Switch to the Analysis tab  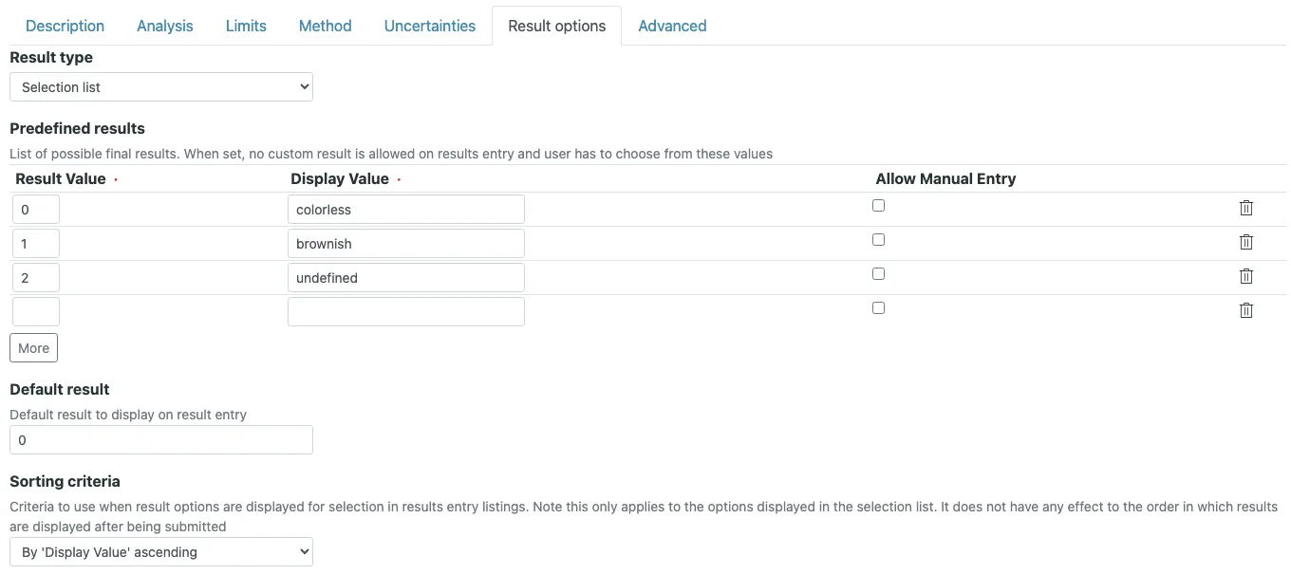165,26
